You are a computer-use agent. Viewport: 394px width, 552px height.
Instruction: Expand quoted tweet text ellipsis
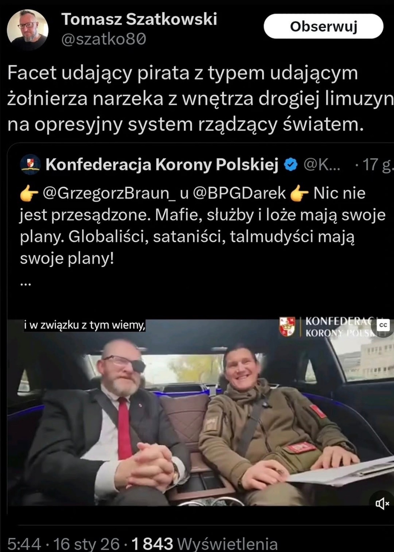click(26, 284)
